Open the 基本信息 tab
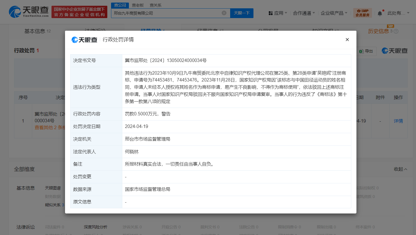Viewport: 416px width, 235px height. (37, 31)
